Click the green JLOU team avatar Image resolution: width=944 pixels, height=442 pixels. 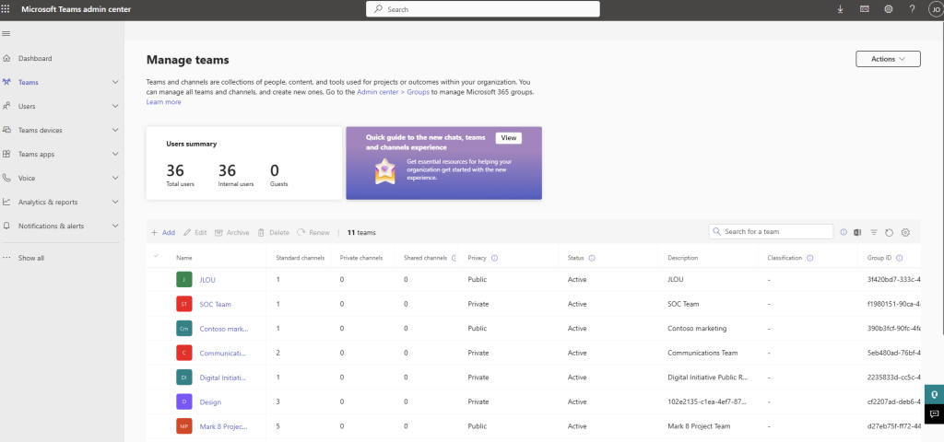tap(184, 280)
